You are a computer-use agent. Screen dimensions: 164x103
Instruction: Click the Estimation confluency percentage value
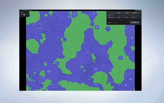(133, 17)
